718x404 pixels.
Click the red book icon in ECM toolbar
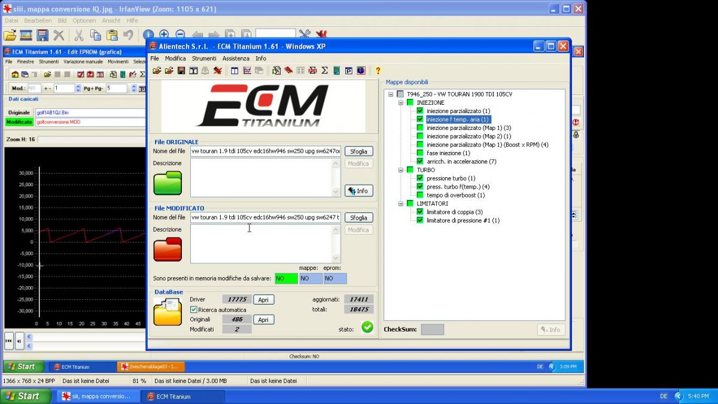pyautogui.click(x=288, y=71)
